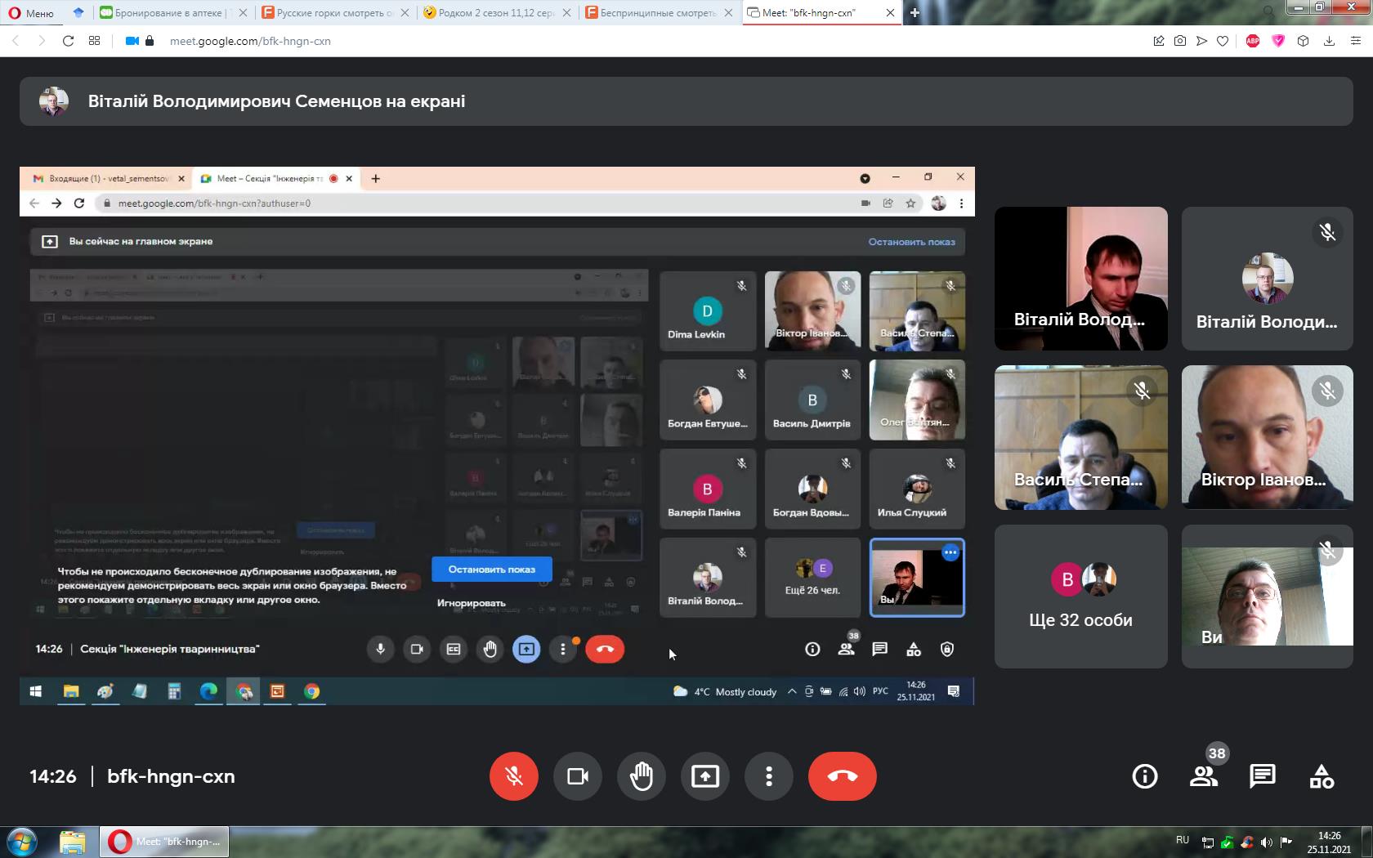
Task: Open a new Opera tab
Action: 915,13
